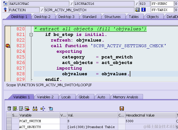Click the delete row icon with red bar
This screenshot has height=130, width=178.
pos(27,108)
